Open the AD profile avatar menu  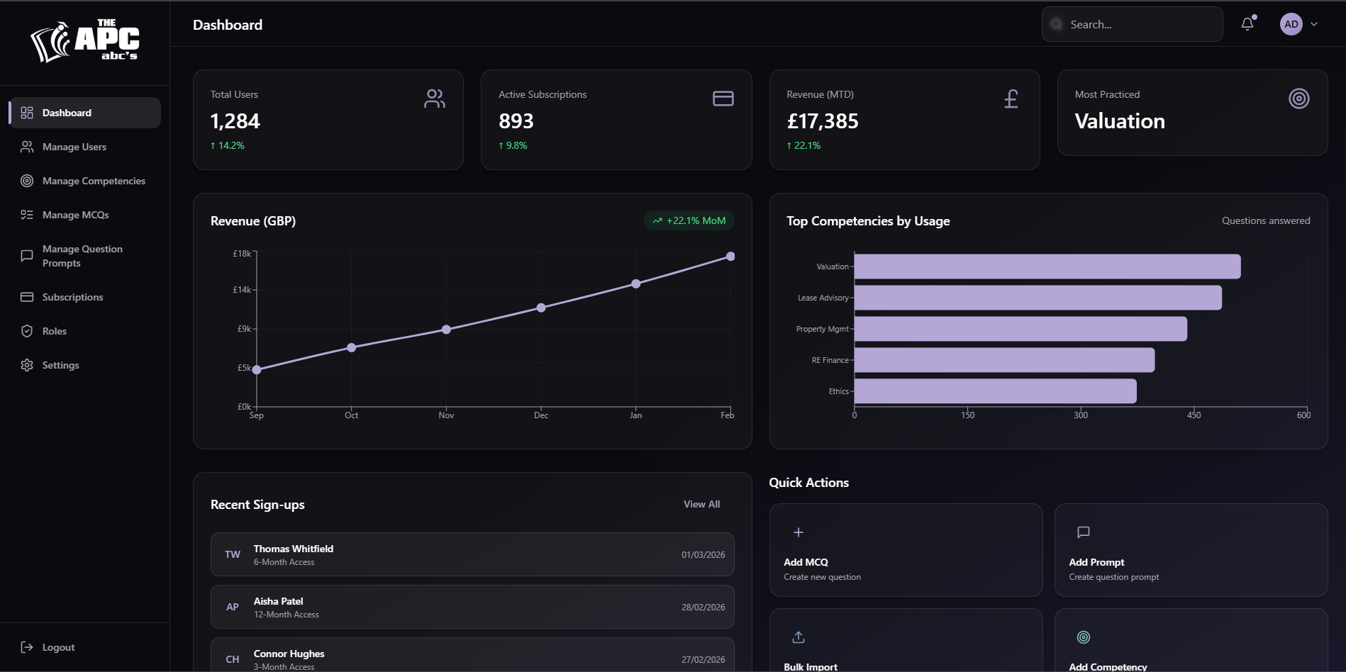pos(1291,24)
